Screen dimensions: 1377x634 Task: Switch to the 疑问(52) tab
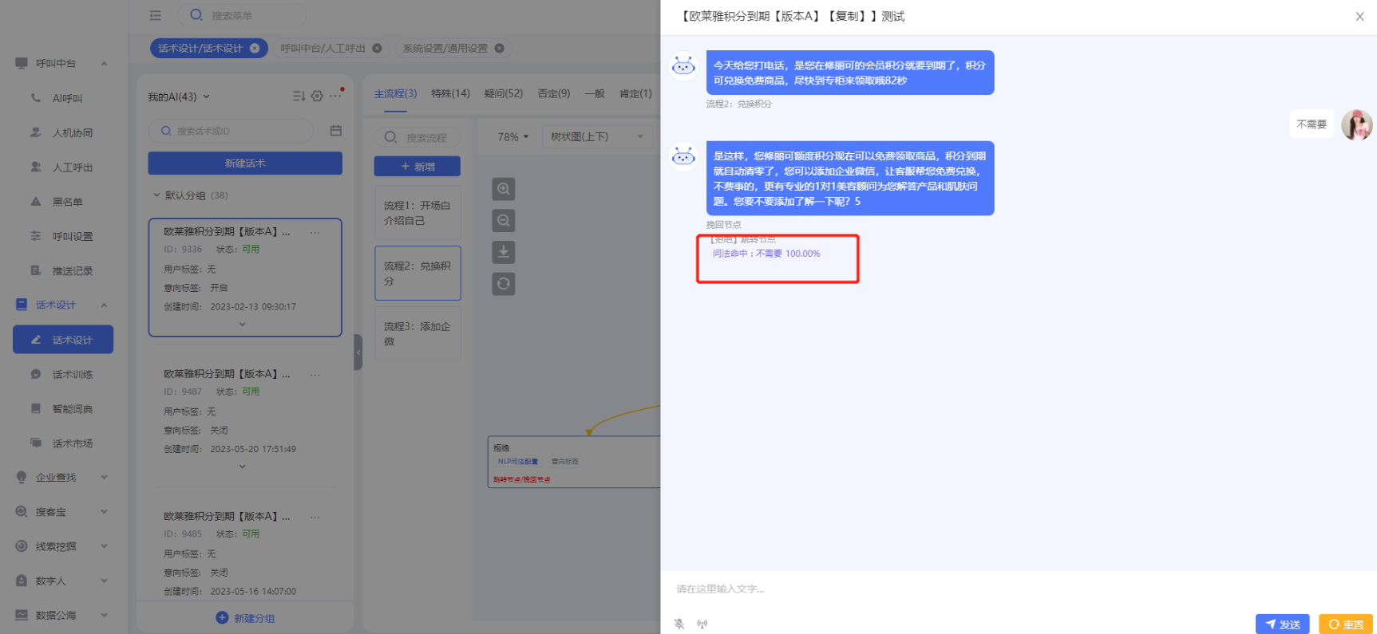503,94
